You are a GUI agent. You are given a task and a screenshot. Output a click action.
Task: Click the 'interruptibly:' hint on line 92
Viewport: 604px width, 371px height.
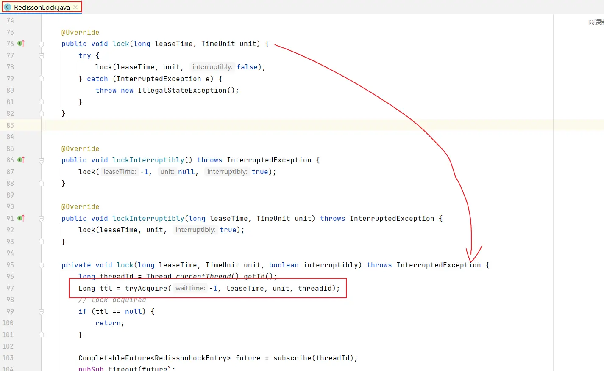coord(195,230)
